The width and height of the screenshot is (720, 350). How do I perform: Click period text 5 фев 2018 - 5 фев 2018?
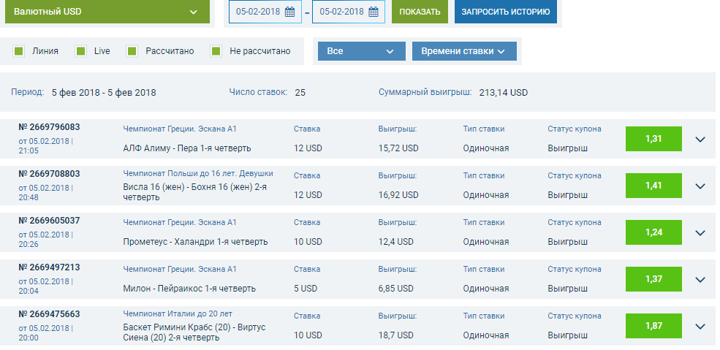pyautogui.click(x=104, y=93)
